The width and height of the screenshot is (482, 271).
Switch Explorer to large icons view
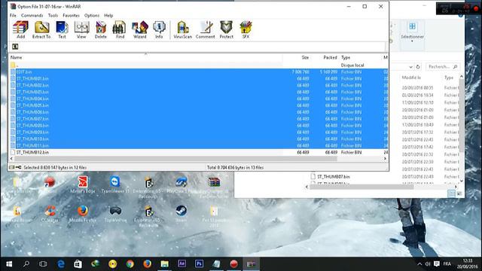coord(459,193)
